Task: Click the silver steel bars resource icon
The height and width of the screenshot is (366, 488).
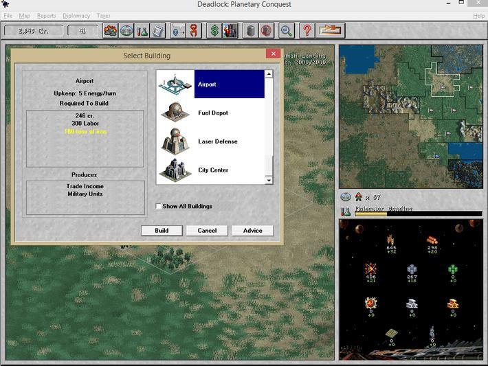Action: pos(412,304)
